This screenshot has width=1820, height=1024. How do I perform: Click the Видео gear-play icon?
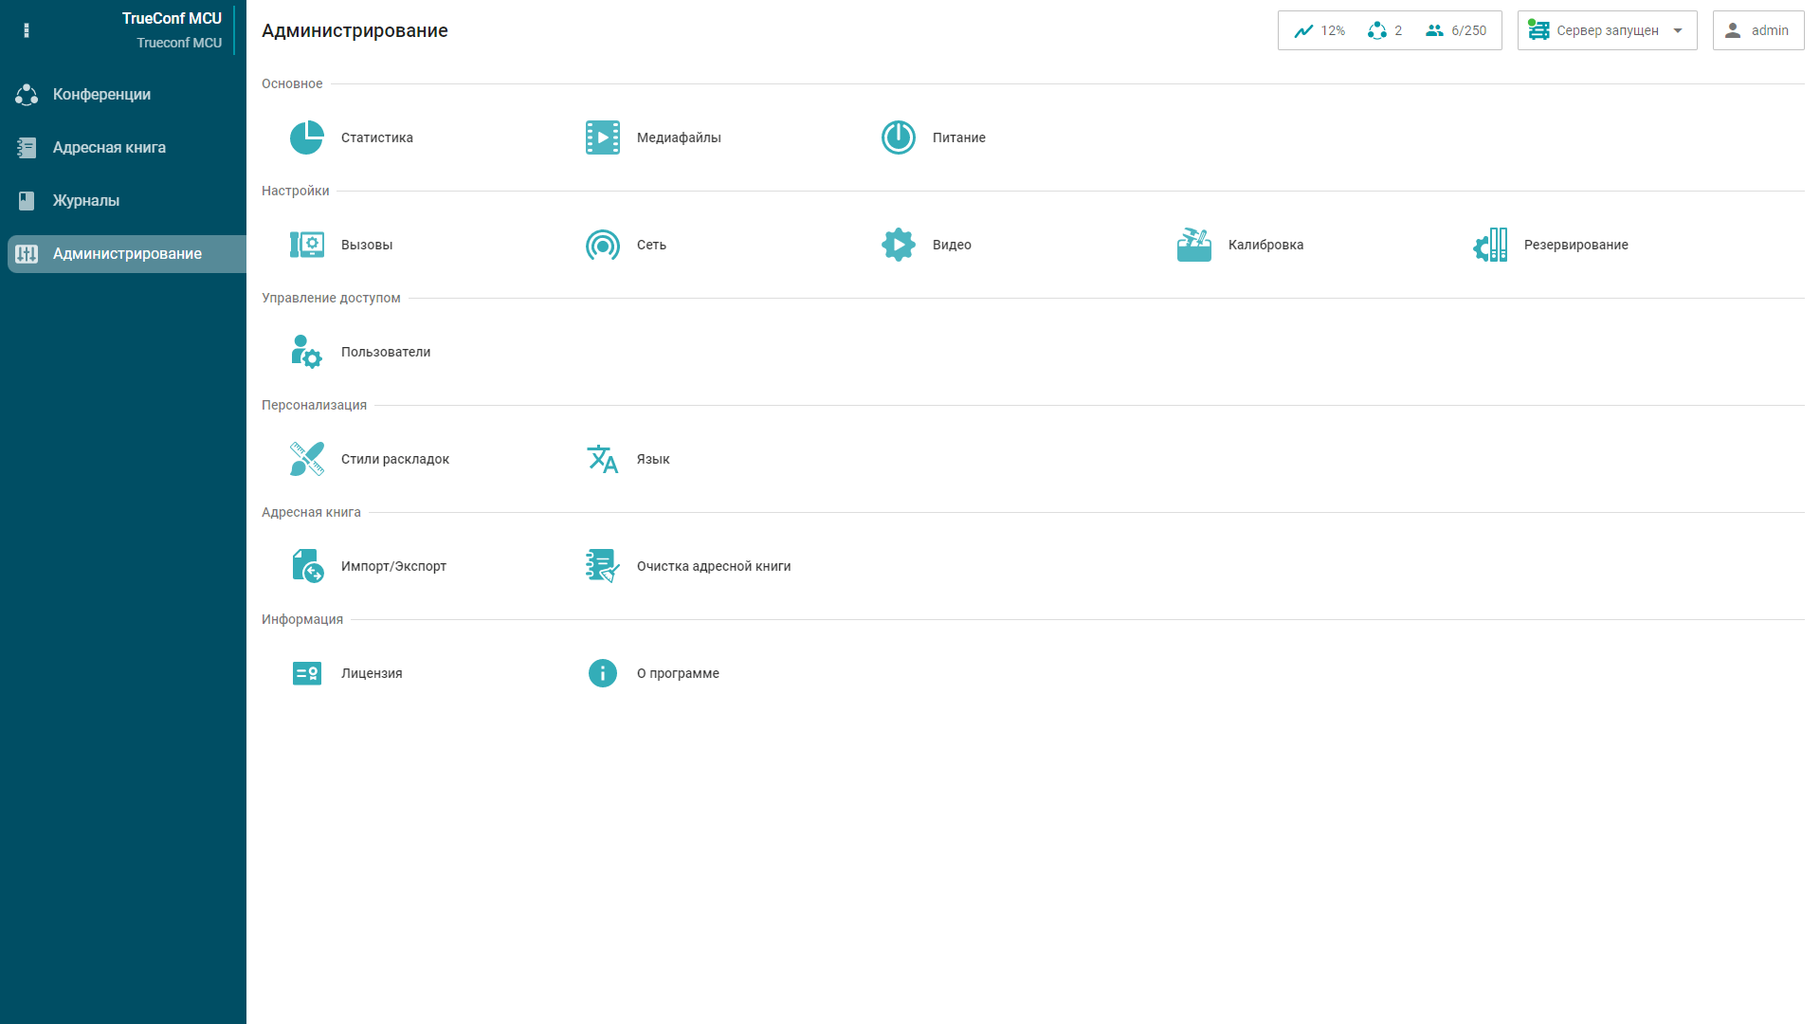coord(898,245)
